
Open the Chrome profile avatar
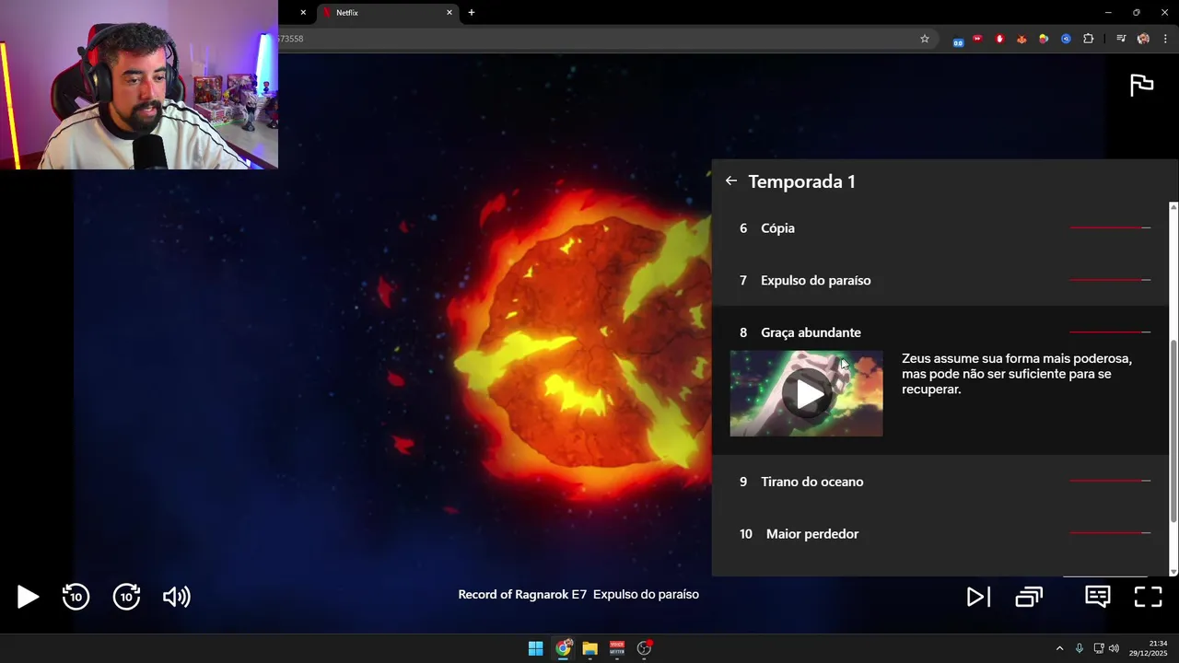click(1143, 39)
